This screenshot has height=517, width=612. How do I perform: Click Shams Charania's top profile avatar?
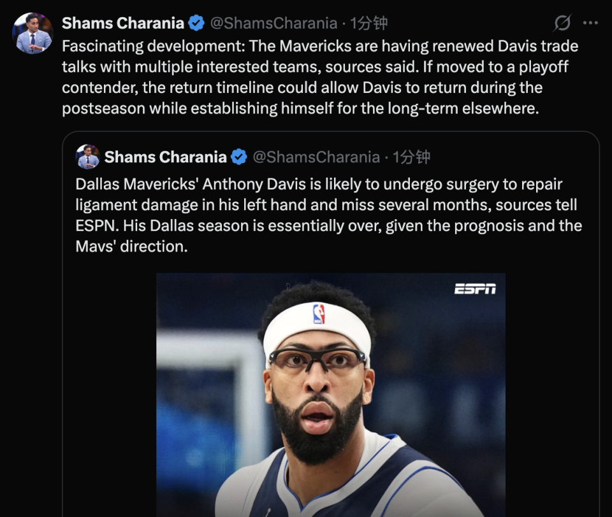[x=33, y=33]
